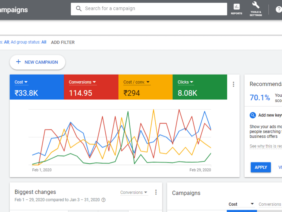This screenshot has height=212, width=282.
Task: Click help icon beside date comparison
Action: [103, 200]
